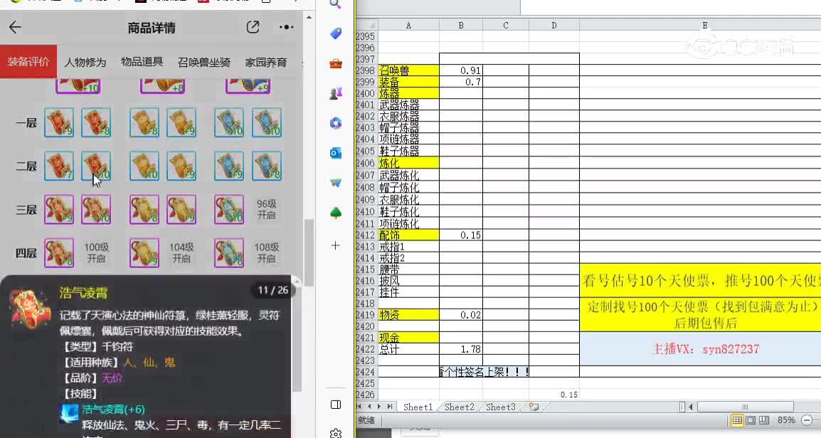Open the three-dot more menu in 商品详情

coord(287,27)
